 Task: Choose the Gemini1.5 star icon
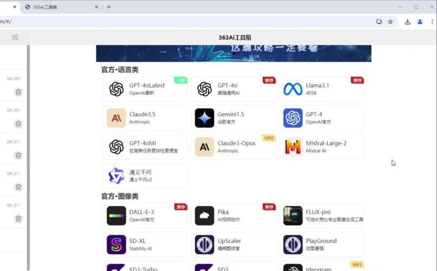204,118
